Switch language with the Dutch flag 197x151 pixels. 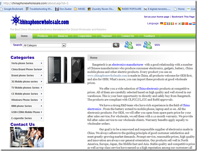194,24
